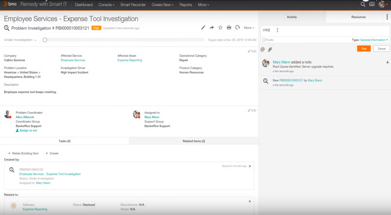
Task: Refresh the record with the circular arrow icon
Action: pos(237,27)
